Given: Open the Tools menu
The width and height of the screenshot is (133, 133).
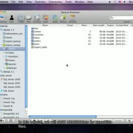Looking at the screenshot, I should (69, 2).
